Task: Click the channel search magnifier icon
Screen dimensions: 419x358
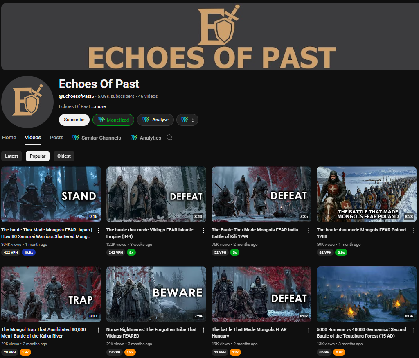Action: click(169, 138)
